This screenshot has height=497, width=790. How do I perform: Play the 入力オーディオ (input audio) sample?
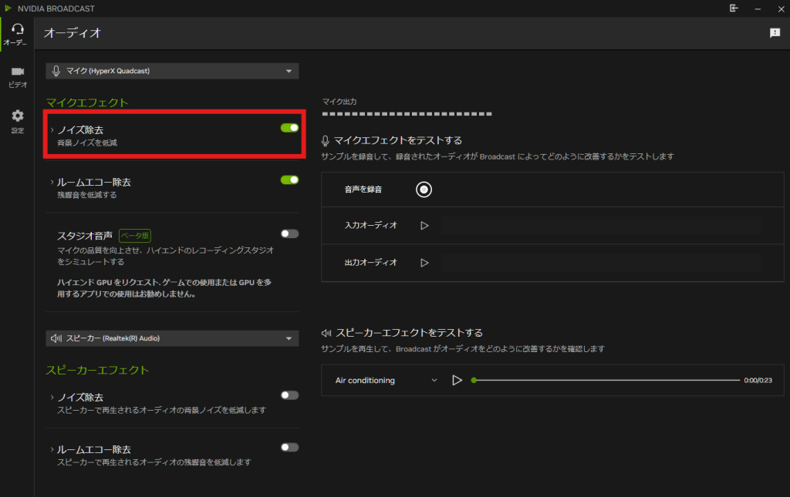425,225
